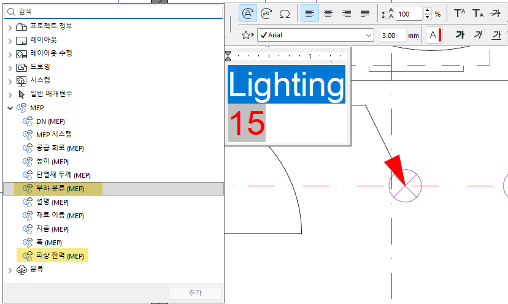Select the 폭 (MEP) item
Screen dimensions: 508x304
tap(114, 243)
